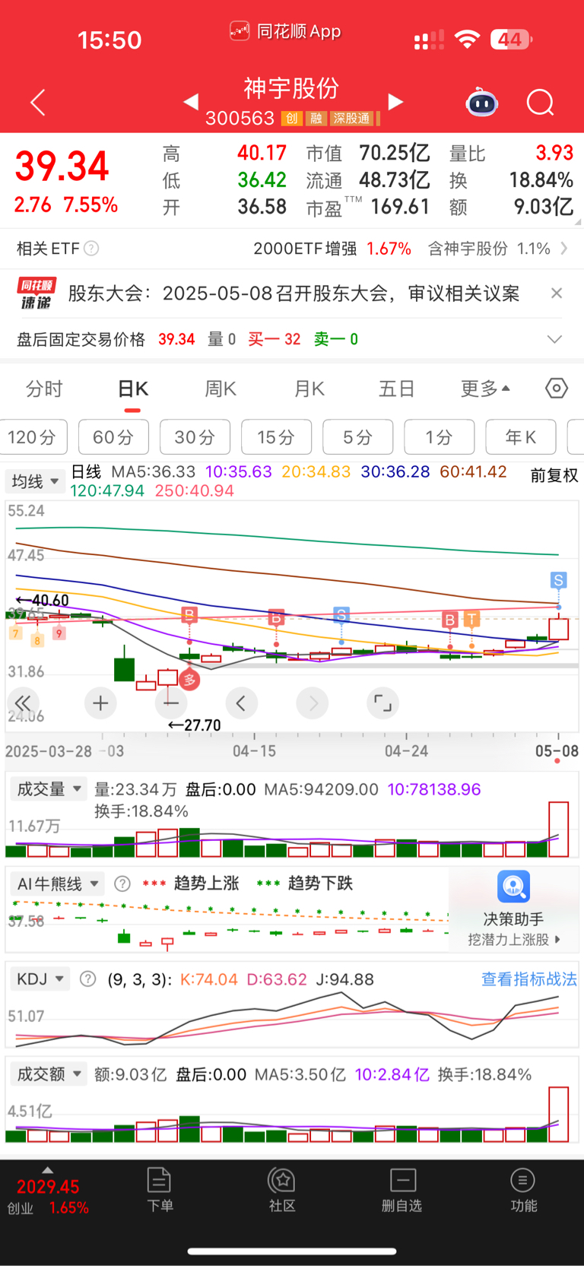
Task: Tap question mark next to KDJ
Action: point(88,979)
